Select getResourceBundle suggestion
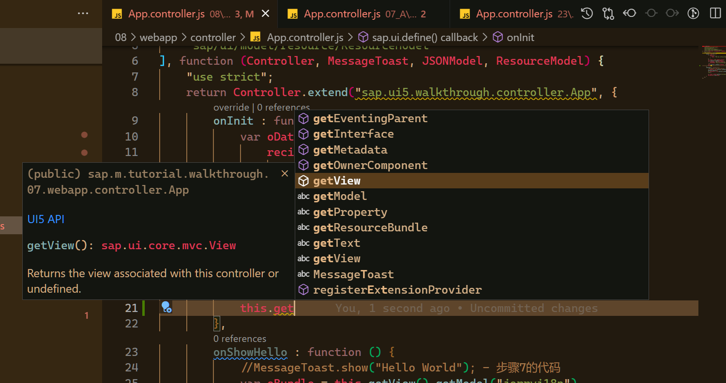This screenshot has height=383, width=726. 471,227
